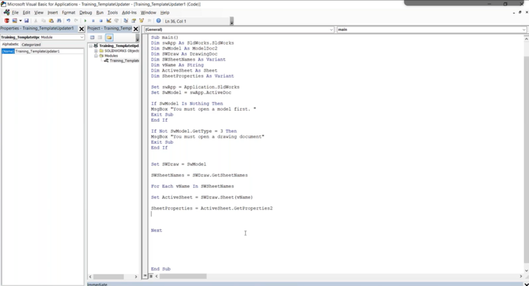Viewport: 529px width, 286px height.
Task: Open the Window menu
Action: click(x=148, y=12)
